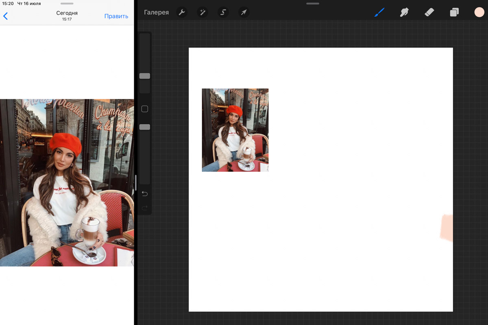Open the Layers panel
488x325 pixels.
pos(454,12)
